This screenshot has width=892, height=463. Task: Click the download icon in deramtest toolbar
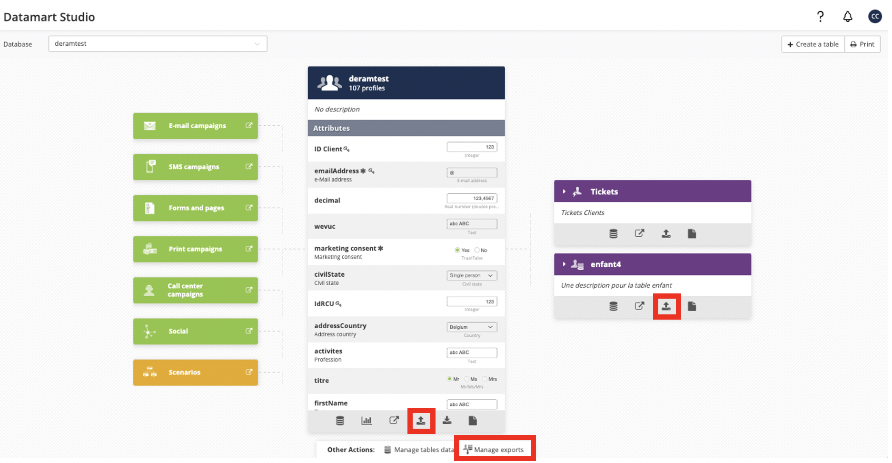point(447,421)
